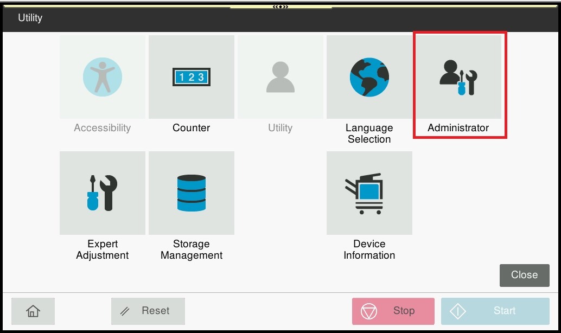The height and width of the screenshot is (333, 561).
Task: Click the Administrator label text
Action: point(458,128)
